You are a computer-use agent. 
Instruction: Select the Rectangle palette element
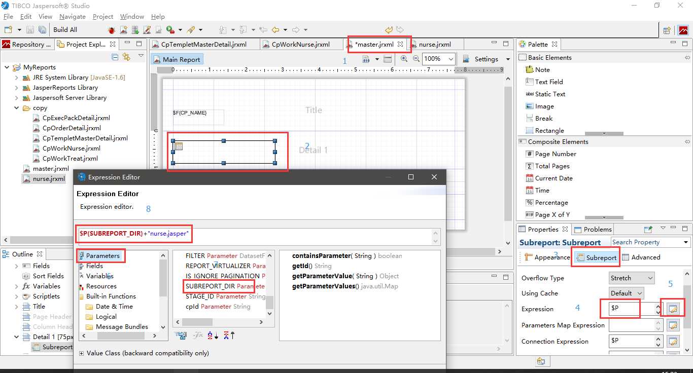pos(545,130)
